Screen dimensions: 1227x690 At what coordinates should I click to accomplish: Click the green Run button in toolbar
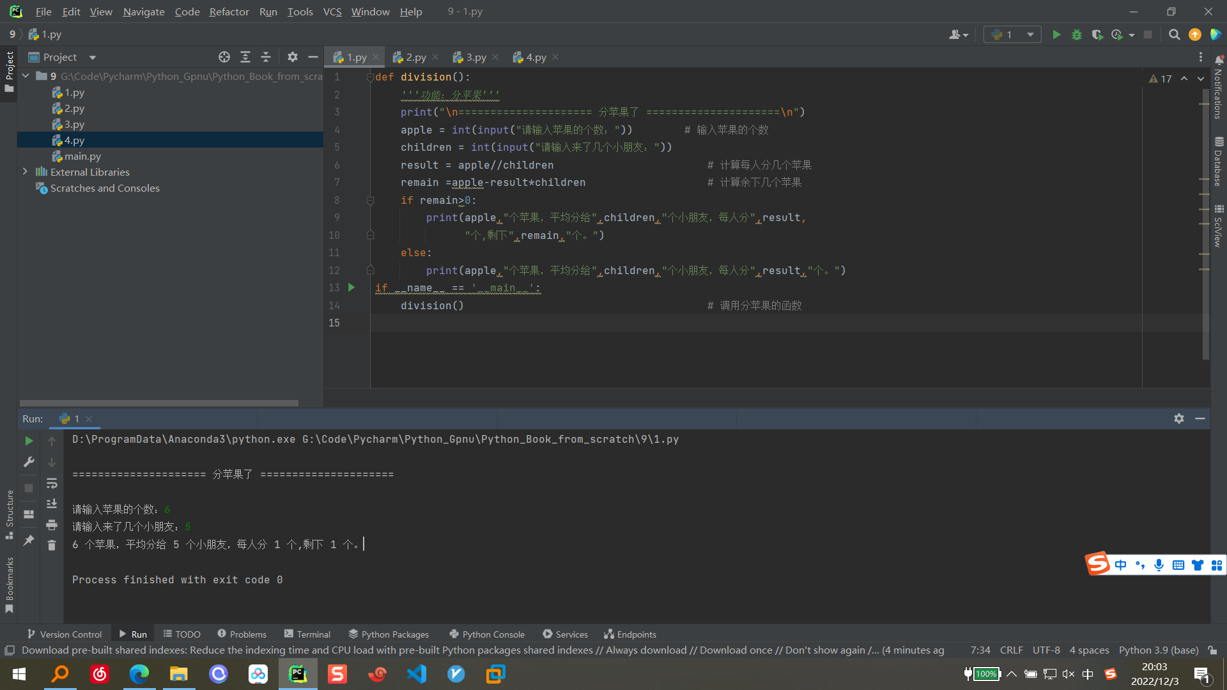point(1056,35)
